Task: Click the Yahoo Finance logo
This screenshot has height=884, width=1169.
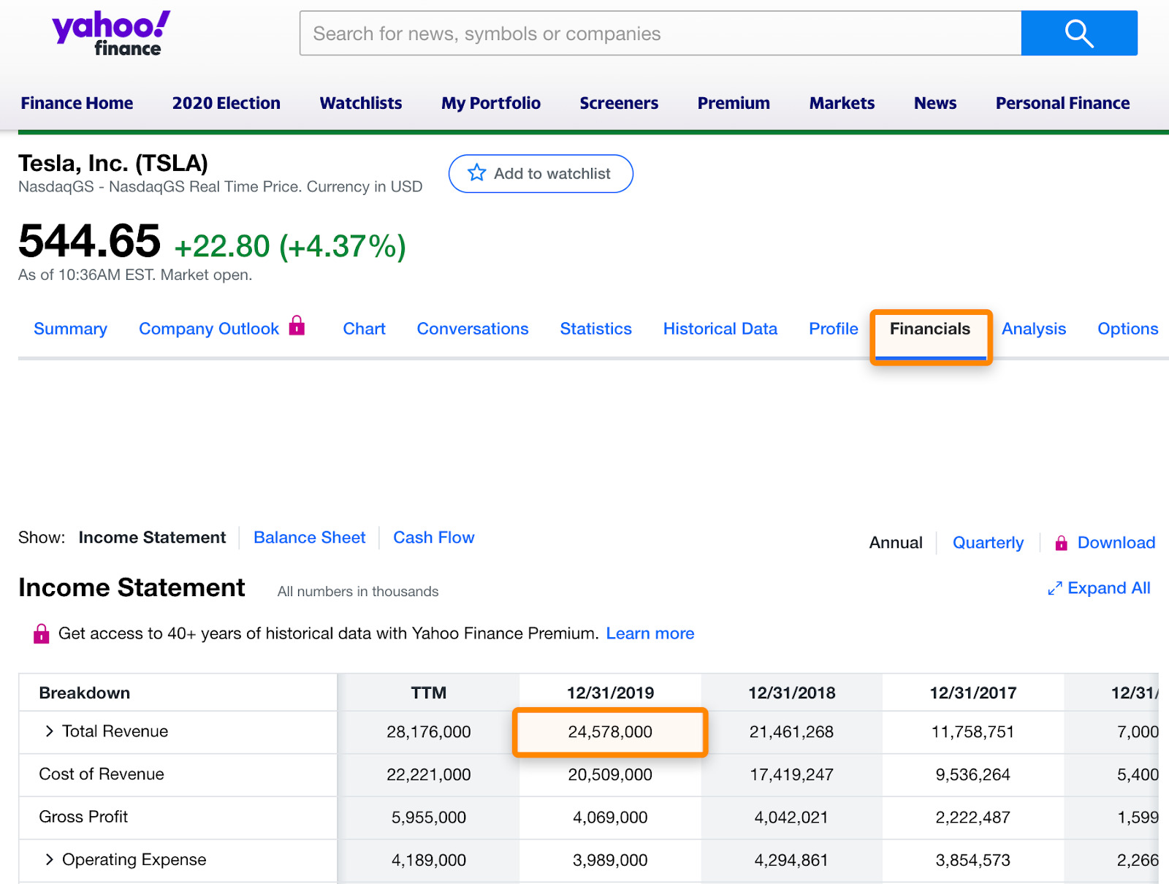Action: coord(111,34)
